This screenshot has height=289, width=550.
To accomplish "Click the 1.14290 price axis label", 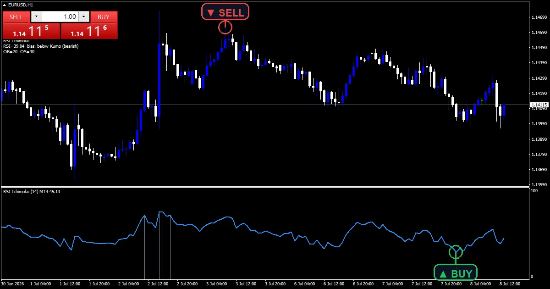I will pos(539,78).
